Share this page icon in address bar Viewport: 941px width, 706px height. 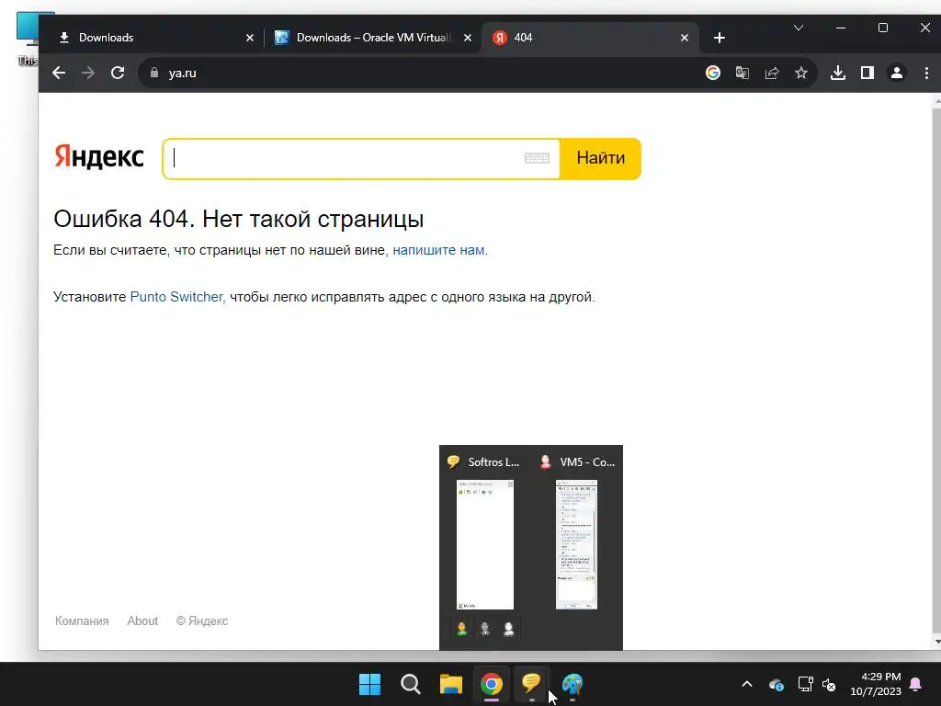(x=772, y=74)
